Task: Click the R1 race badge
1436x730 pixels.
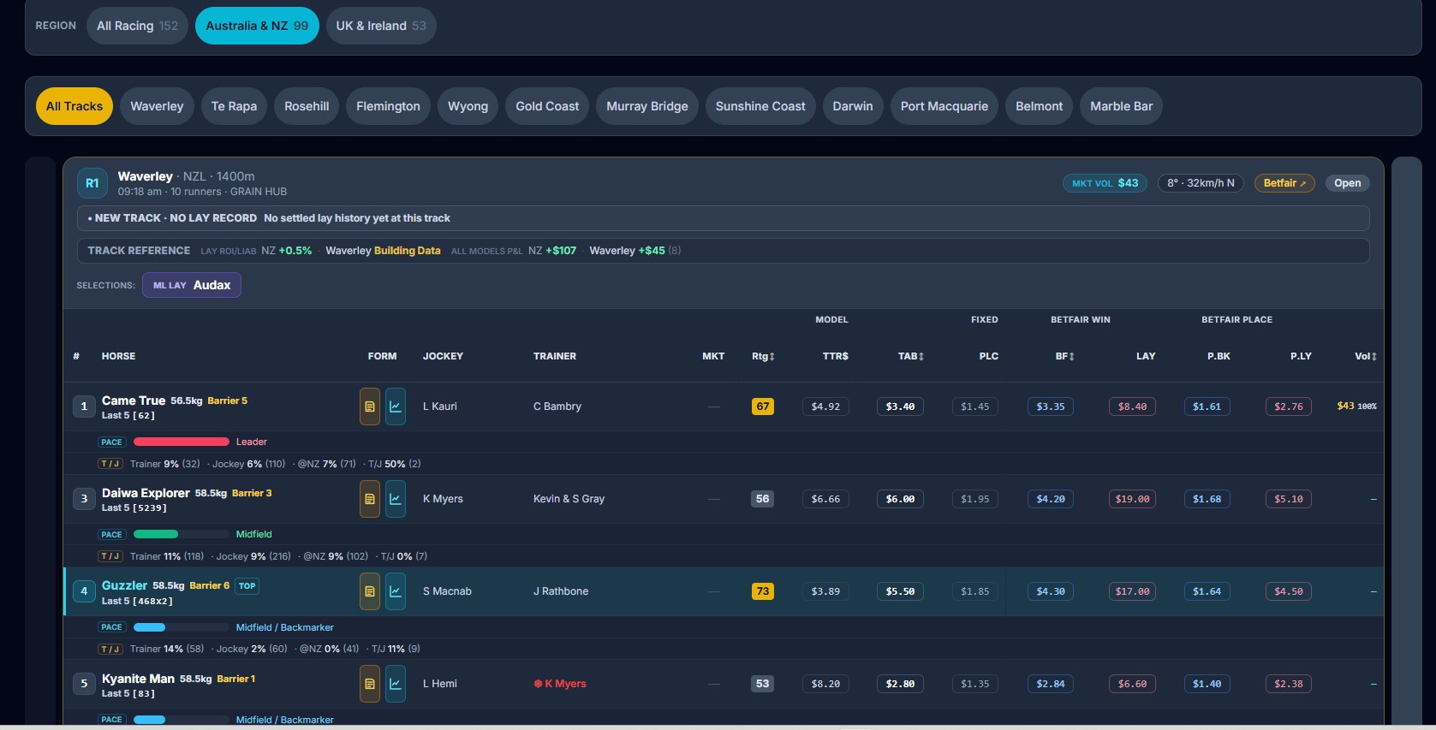Action: click(92, 183)
